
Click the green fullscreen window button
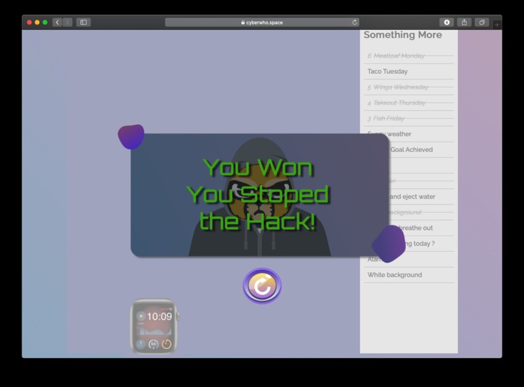coord(45,22)
